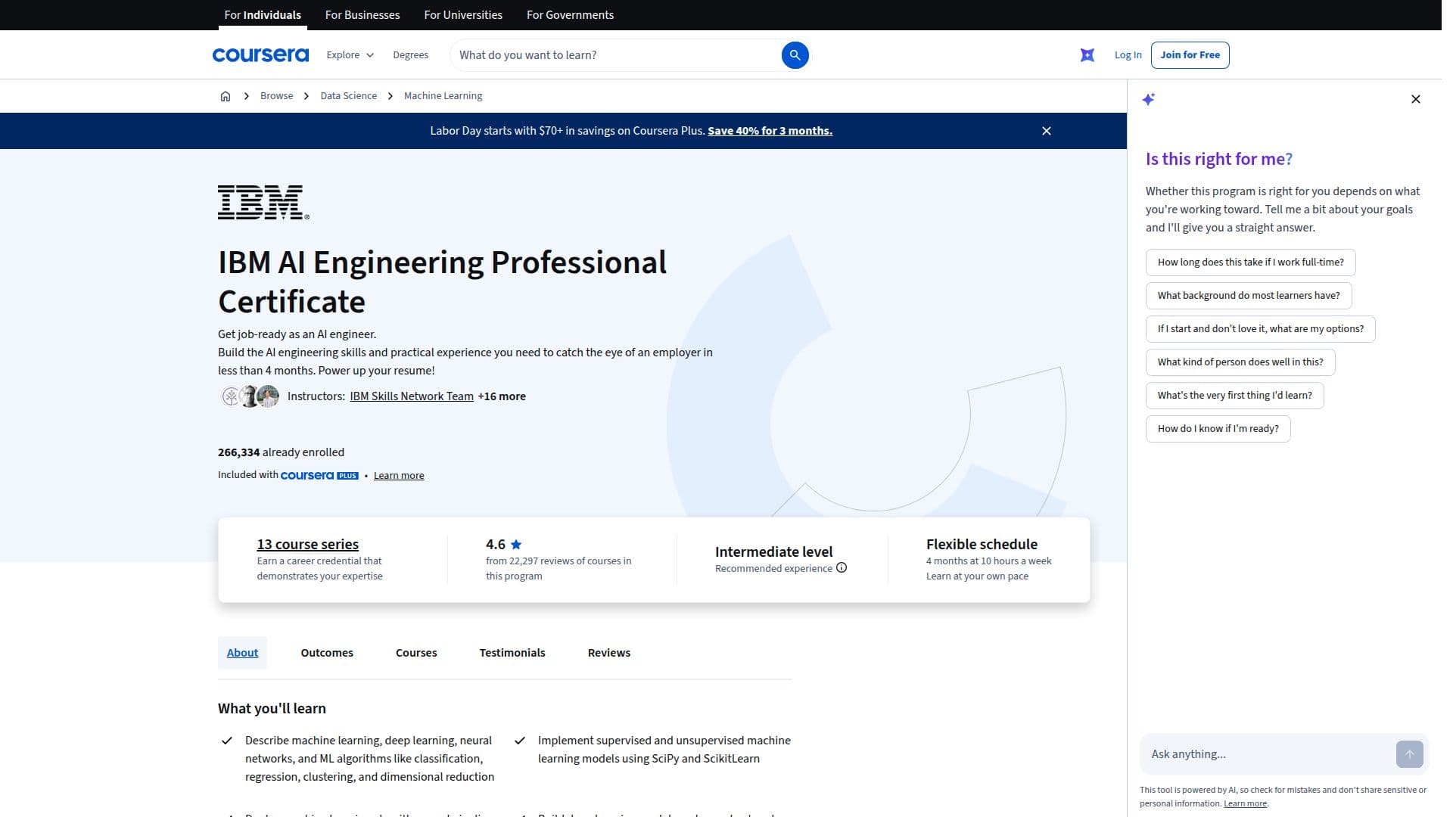Image resolution: width=1453 pixels, height=817 pixels.
Task: Click the instructor avatars group
Action: click(250, 396)
